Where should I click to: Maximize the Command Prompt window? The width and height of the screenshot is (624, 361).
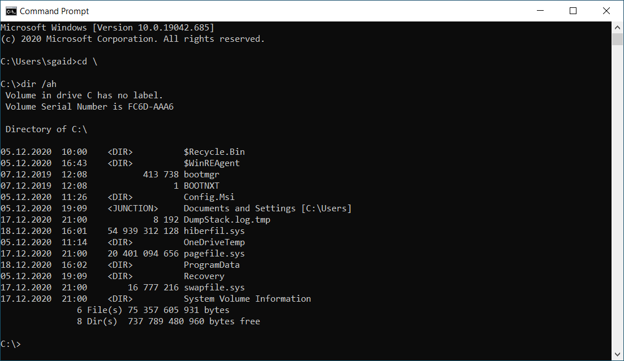click(573, 11)
